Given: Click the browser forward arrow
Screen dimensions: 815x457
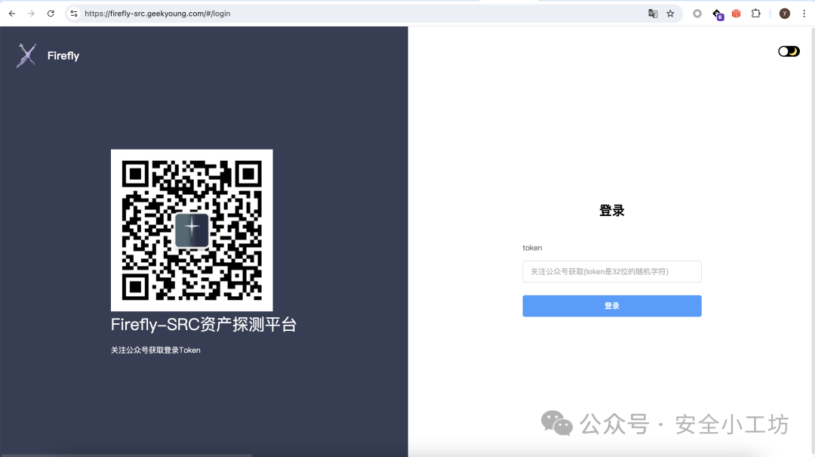Looking at the screenshot, I should point(31,14).
